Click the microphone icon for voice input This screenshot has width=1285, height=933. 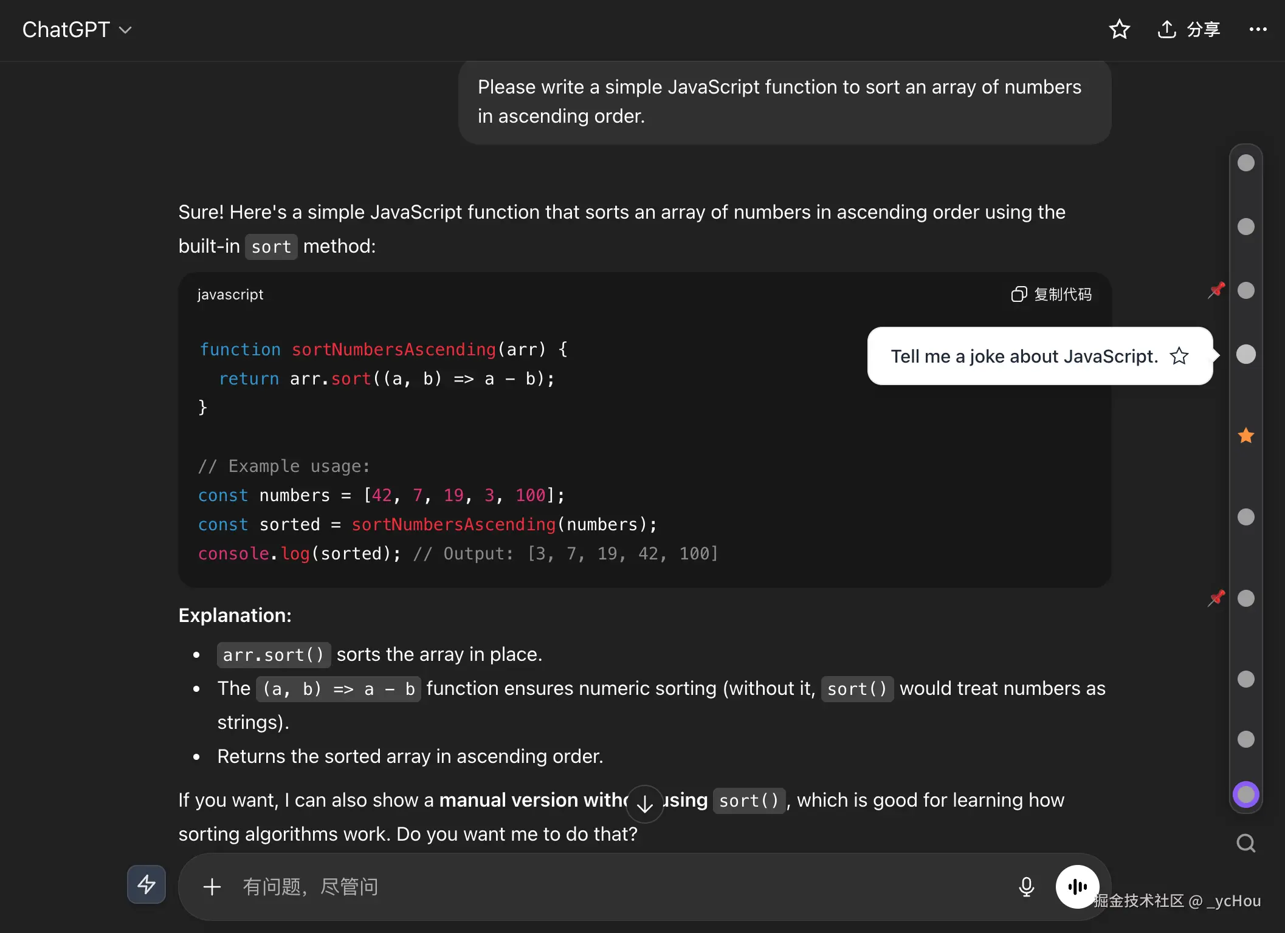pyautogui.click(x=1026, y=886)
